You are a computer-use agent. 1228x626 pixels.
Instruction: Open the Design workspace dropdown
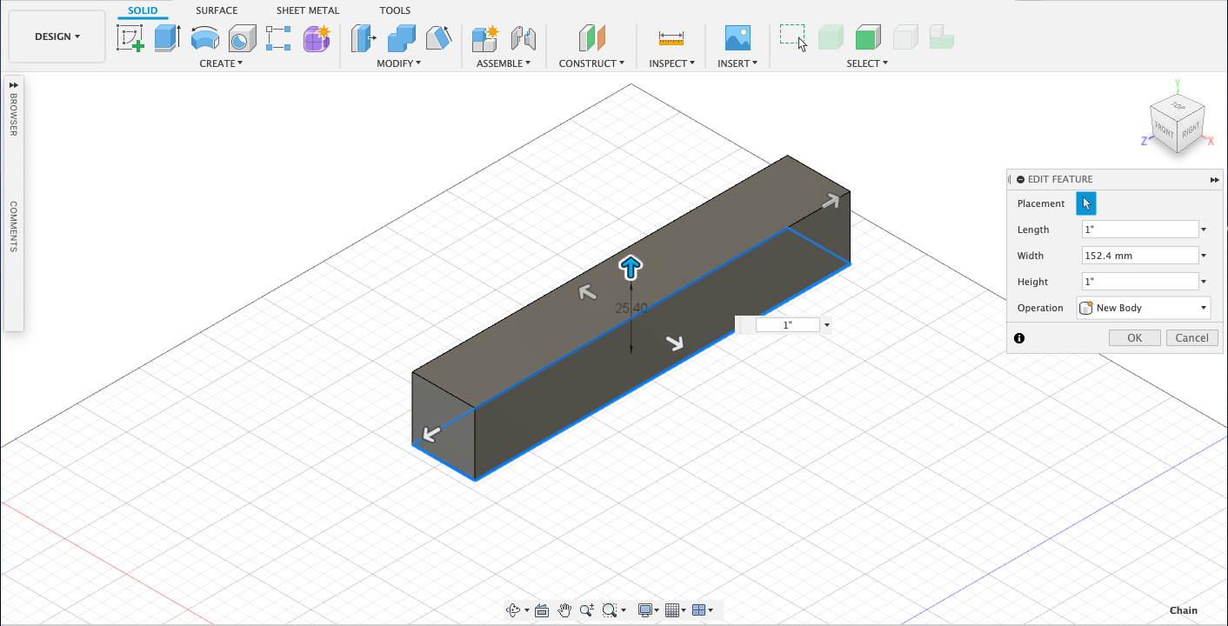point(57,37)
